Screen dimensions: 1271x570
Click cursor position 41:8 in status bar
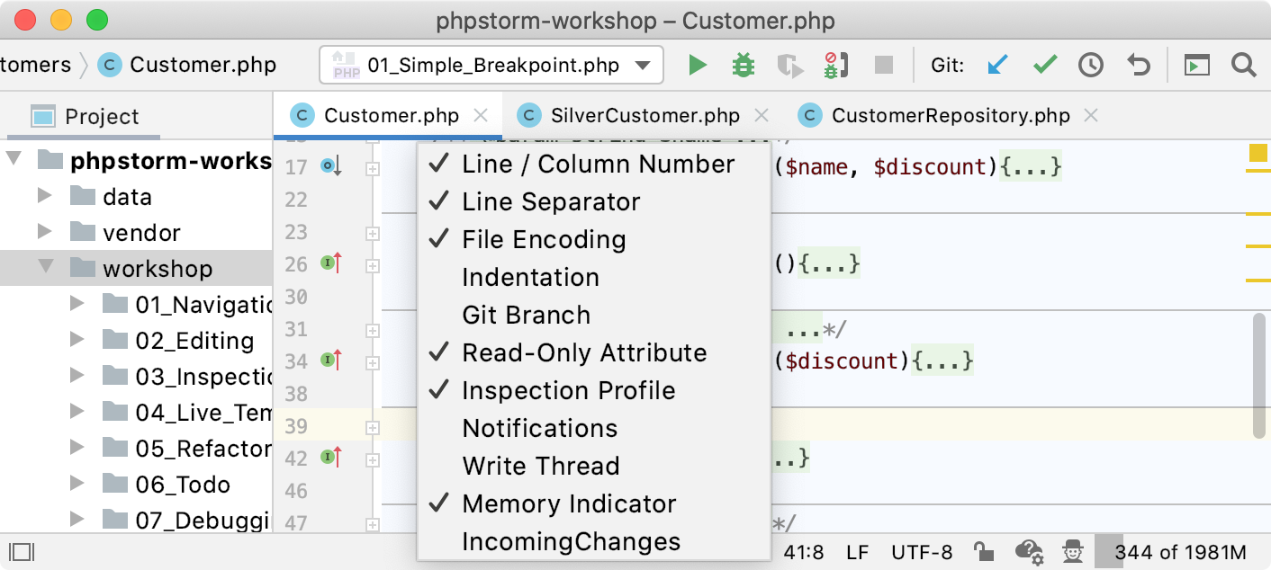pyautogui.click(x=804, y=552)
